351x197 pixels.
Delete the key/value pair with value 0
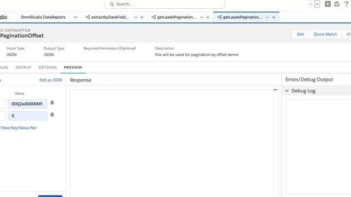point(52,114)
